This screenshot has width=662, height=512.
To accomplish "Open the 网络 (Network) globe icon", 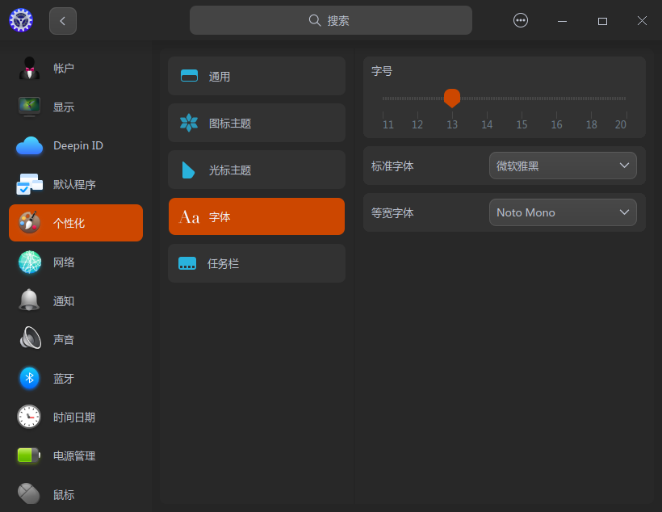I will (29, 262).
